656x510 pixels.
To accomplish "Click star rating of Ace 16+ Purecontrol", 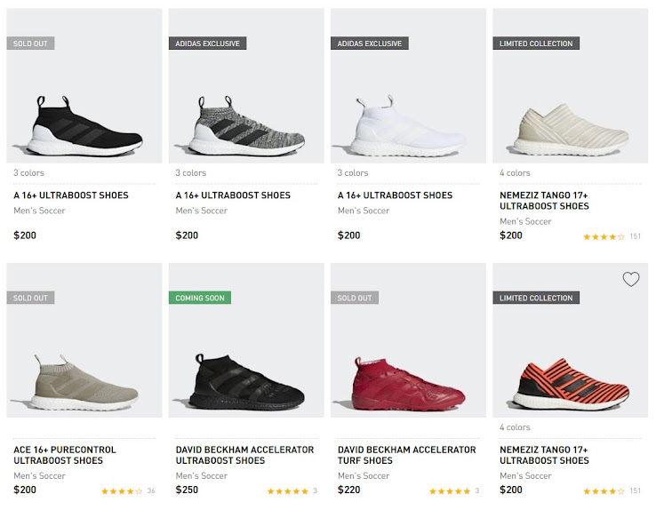I will 122,490.
